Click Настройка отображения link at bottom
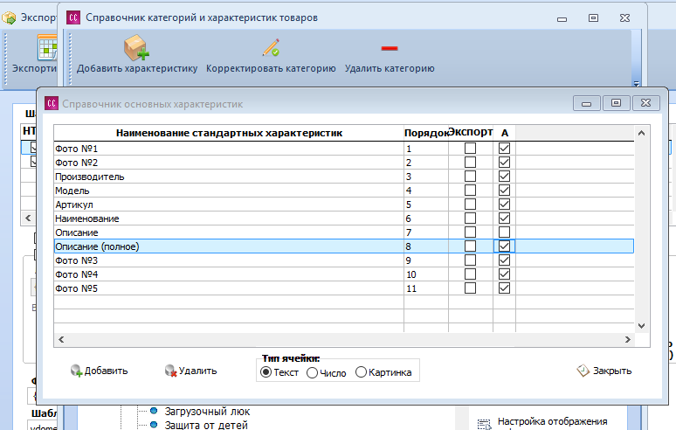This screenshot has width=676, height=430. click(x=552, y=421)
